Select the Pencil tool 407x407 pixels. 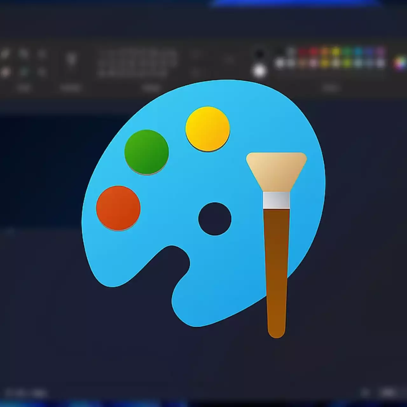point(5,54)
